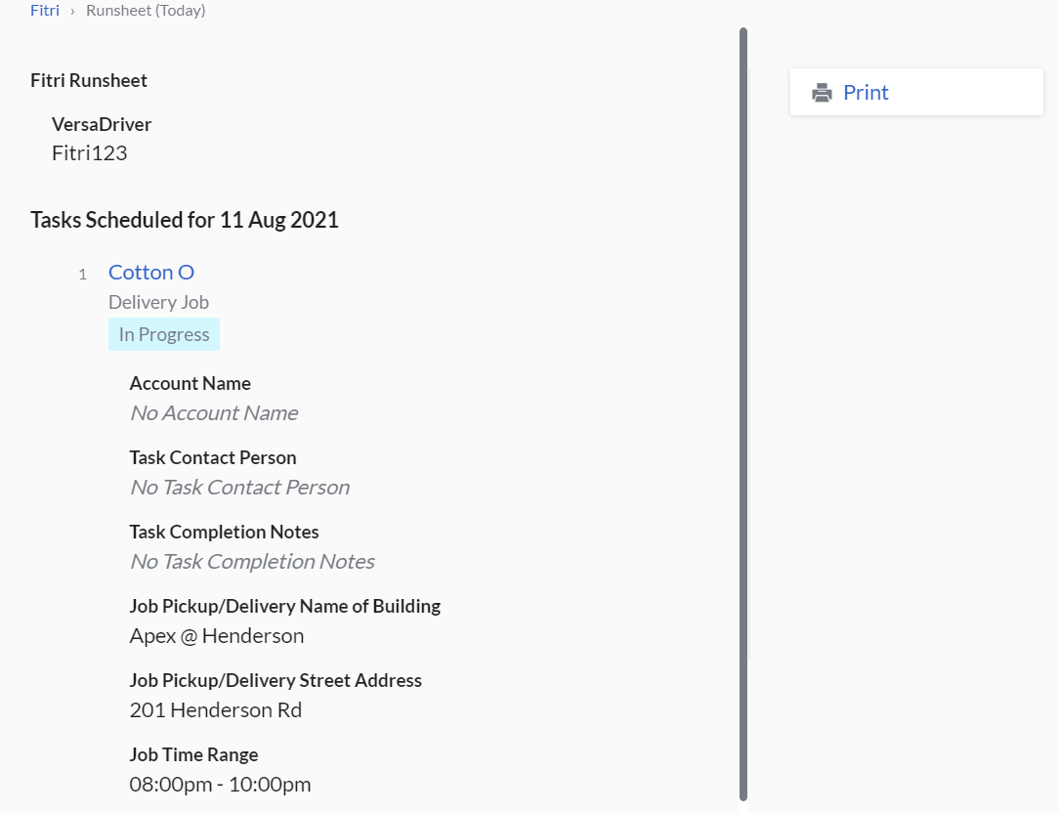Click the Apex @ Henderson building name
The width and height of the screenshot is (1059, 813).
pos(217,636)
